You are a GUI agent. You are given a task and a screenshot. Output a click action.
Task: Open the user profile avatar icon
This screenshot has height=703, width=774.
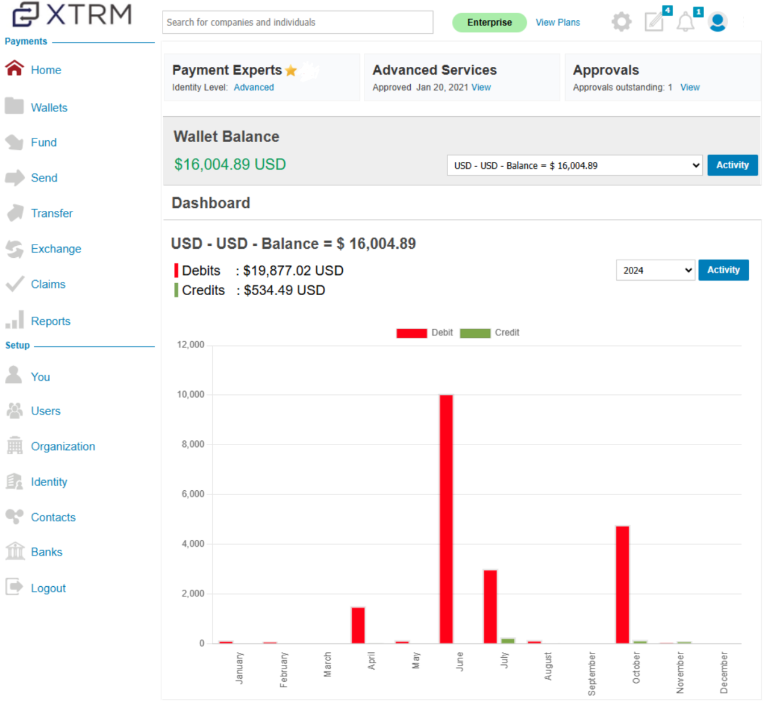717,22
